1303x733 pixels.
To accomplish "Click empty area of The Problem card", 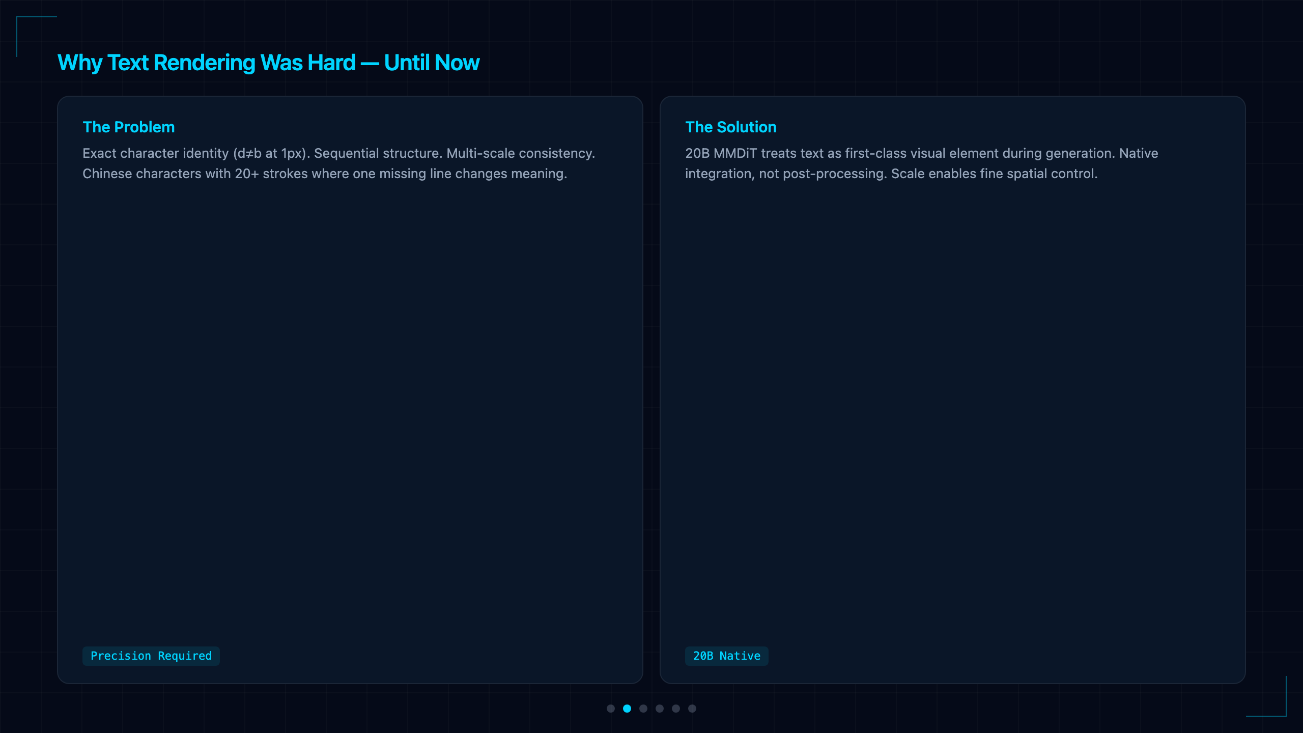I will point(350,407).
